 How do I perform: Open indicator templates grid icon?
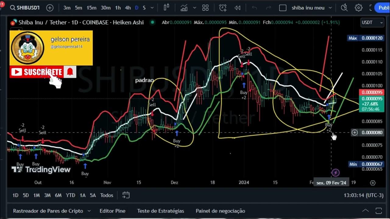[205, 8]
